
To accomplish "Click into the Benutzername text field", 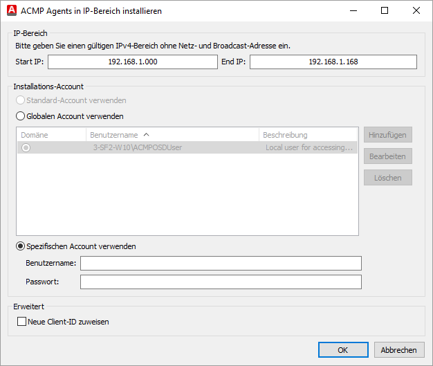I will [221, 263].
